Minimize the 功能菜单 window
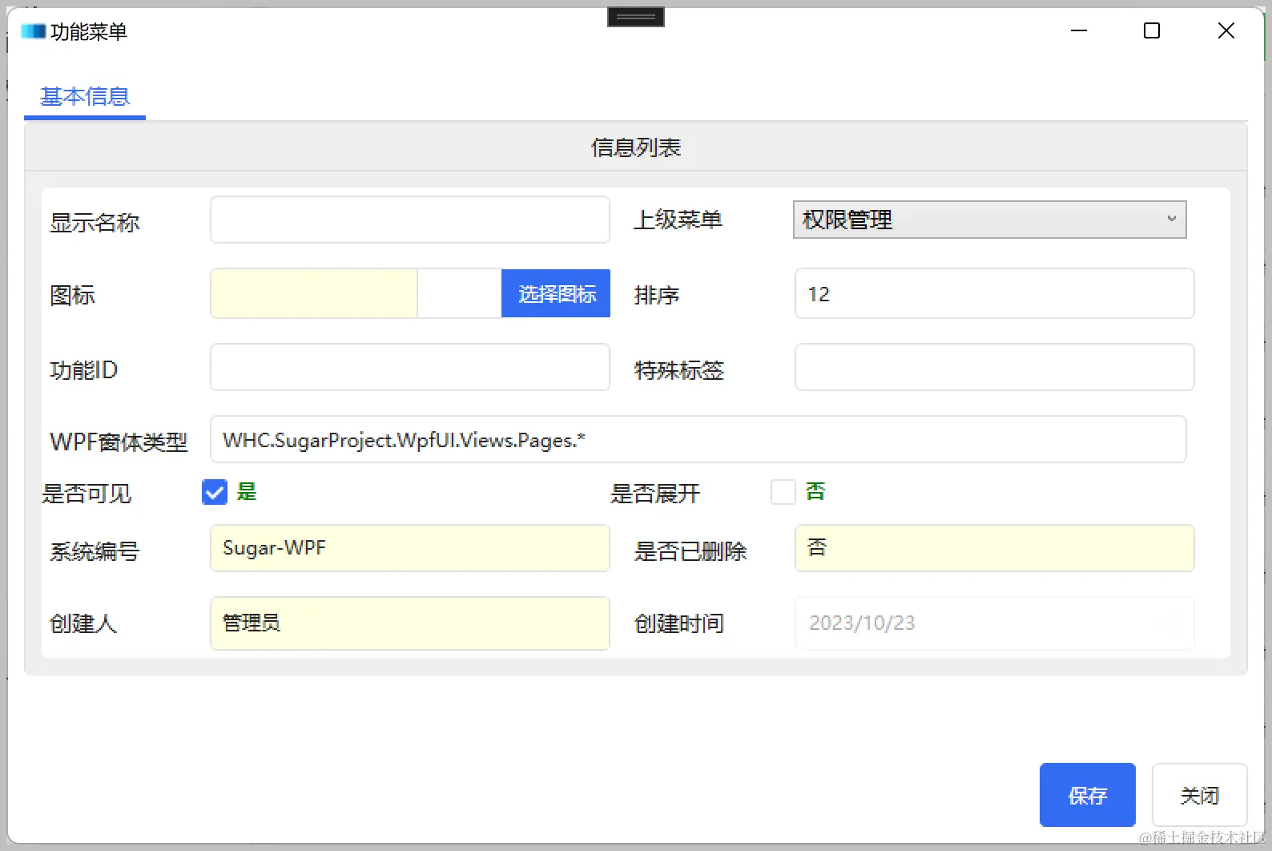Image resolution: width=1272 pixels, height=851 pixels. (x=1079, y=30)
